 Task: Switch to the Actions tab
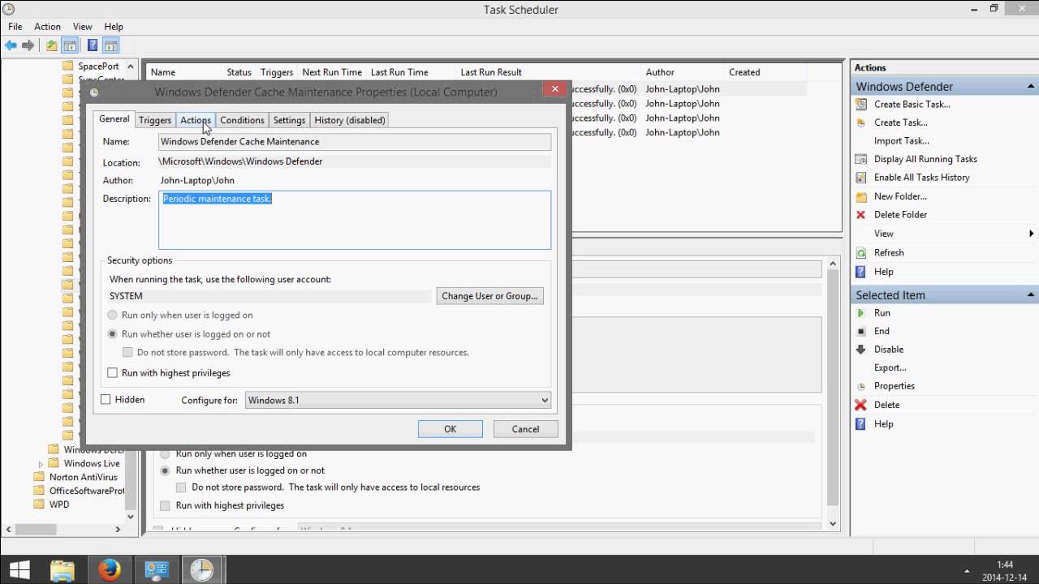195,120
